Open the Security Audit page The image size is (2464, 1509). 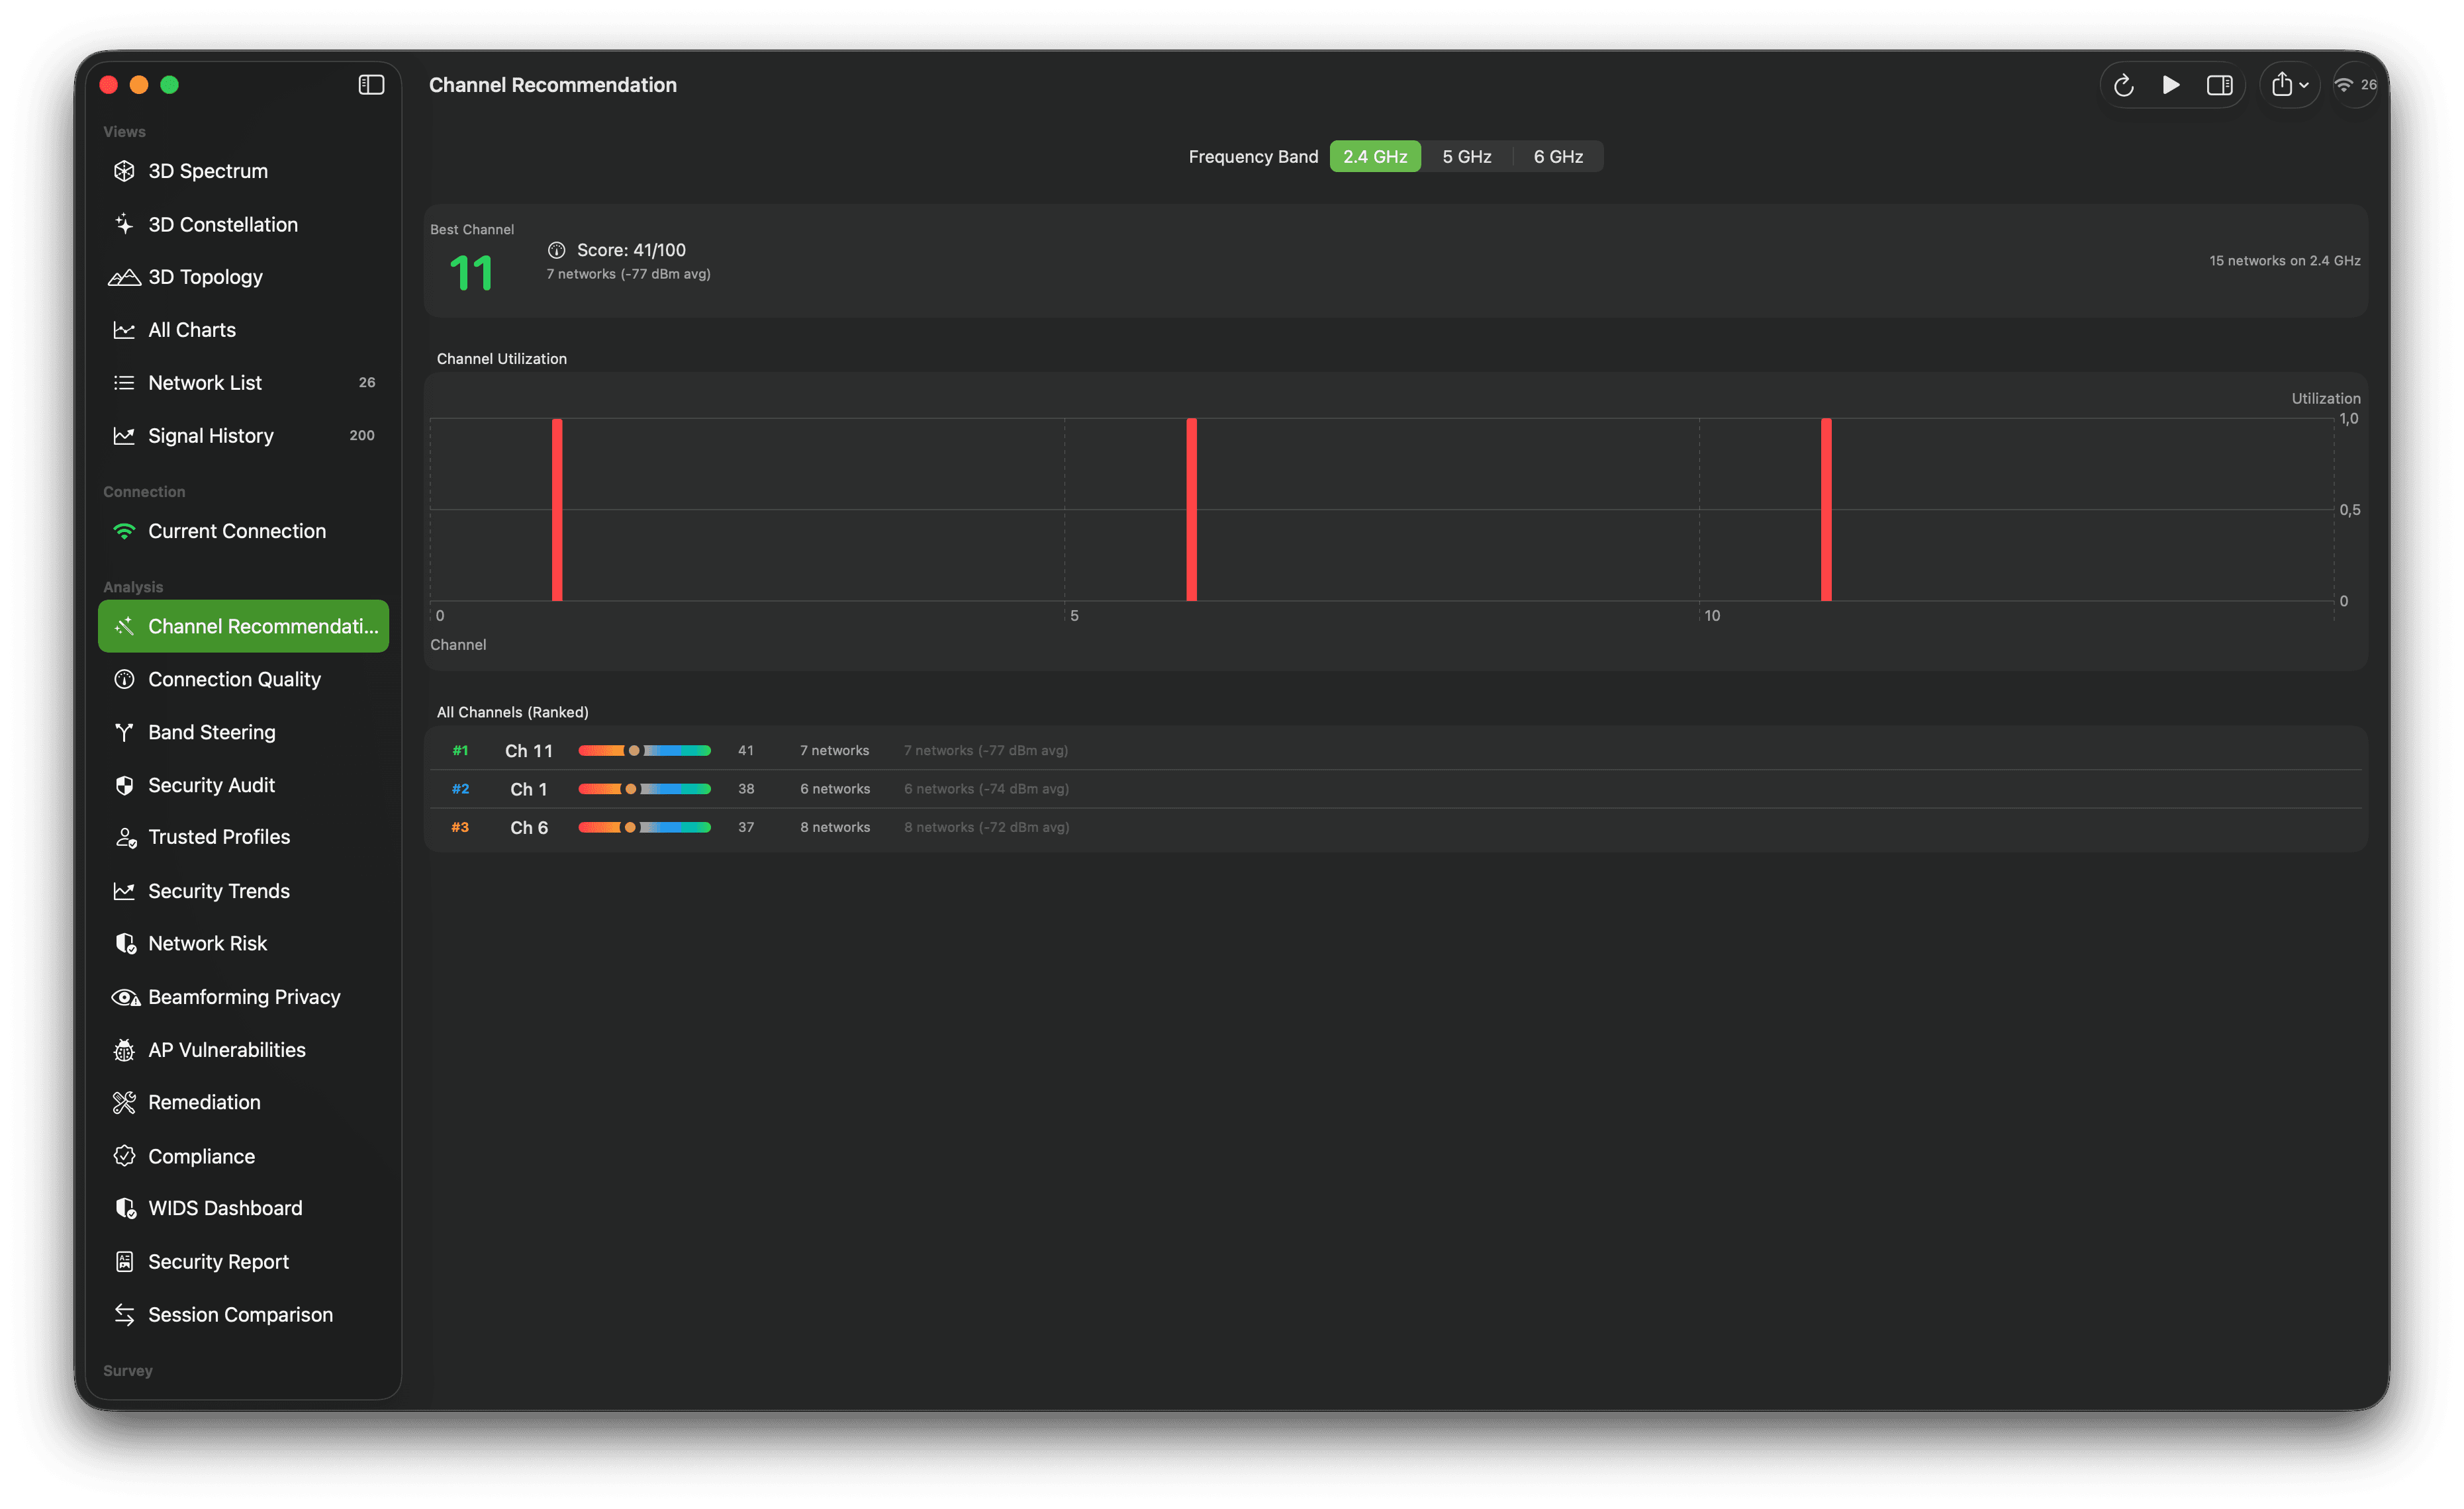243,785
